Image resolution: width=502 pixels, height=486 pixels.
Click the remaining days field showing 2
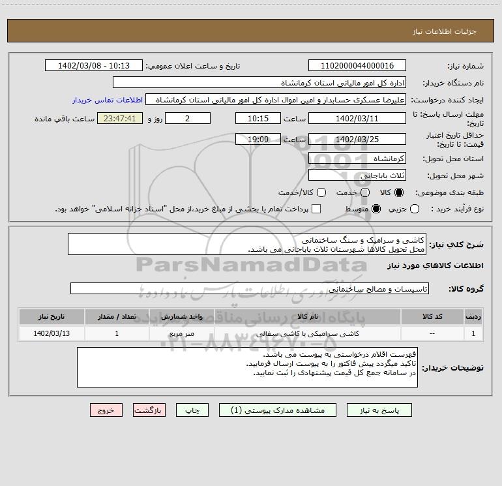(188, 118)
